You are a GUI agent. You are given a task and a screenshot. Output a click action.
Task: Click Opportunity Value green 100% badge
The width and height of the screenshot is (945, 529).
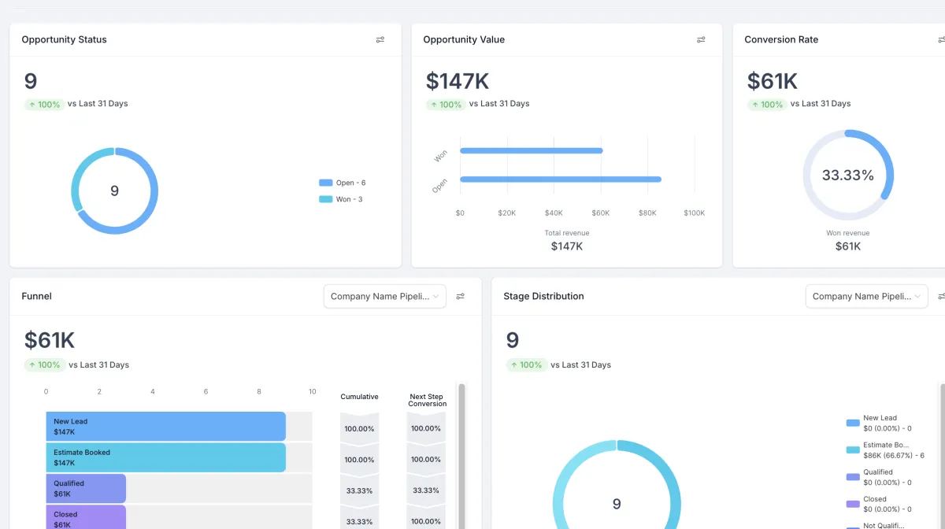pos(446,104)
